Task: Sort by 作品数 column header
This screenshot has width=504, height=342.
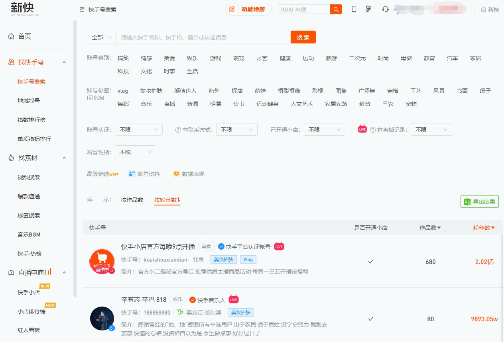Action: [430, 228]
